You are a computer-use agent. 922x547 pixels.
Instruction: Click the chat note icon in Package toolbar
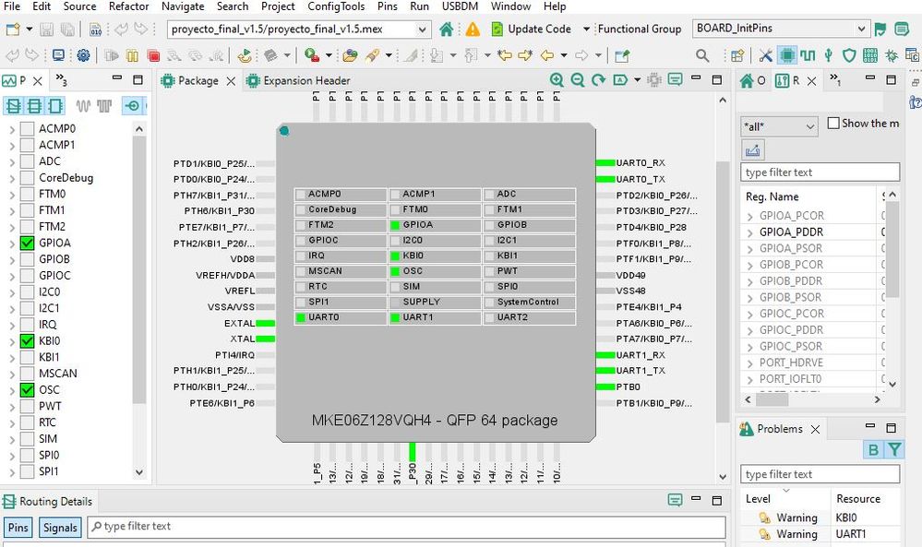[675, 79]
